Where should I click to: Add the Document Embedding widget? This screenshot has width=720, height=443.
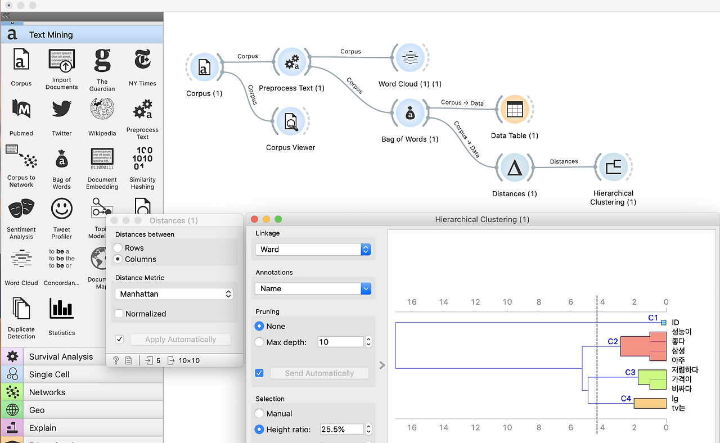point(102,169)
